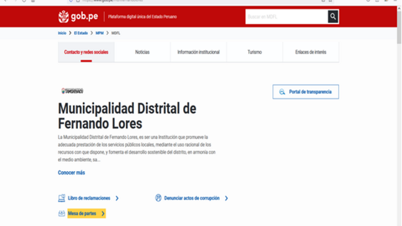Open 'Denunciar actos de corrupción' link

click(192, 198)
